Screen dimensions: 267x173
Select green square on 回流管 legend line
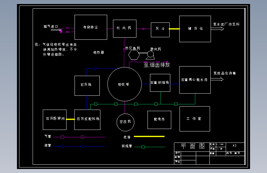(143, 147)
